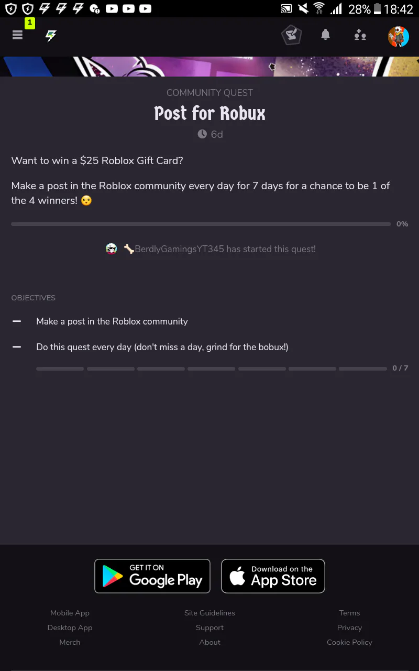Open the Site Guidelines link
Image resolution: width=419 pixels, height=671 pixels.
[210, 613]
